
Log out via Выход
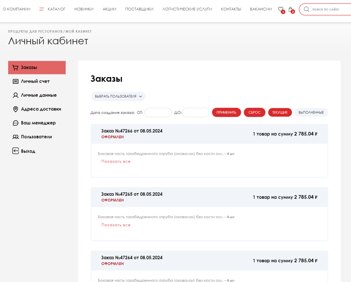pos(28,151)
